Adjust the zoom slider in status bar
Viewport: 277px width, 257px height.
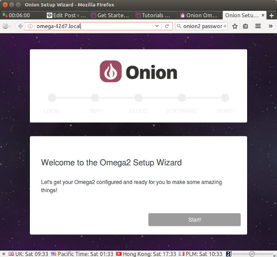(x=252, y=254)
